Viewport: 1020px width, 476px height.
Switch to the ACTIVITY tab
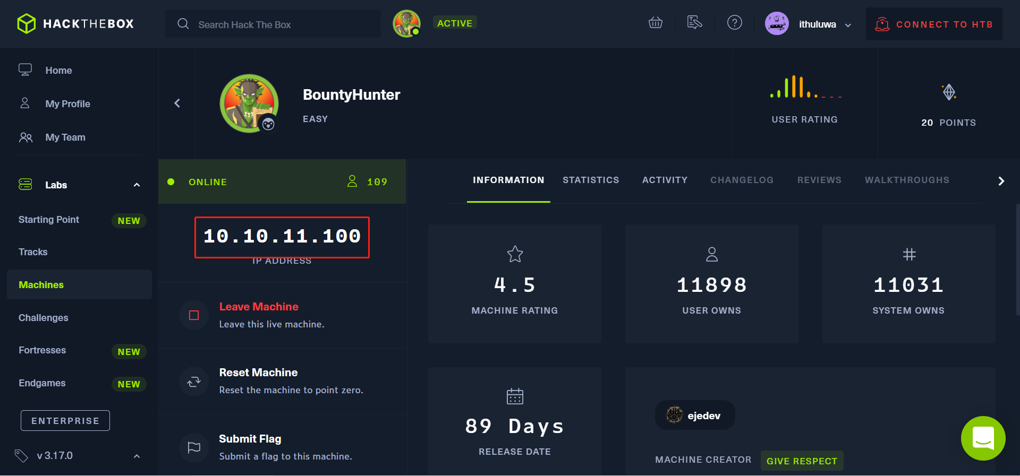665,180
